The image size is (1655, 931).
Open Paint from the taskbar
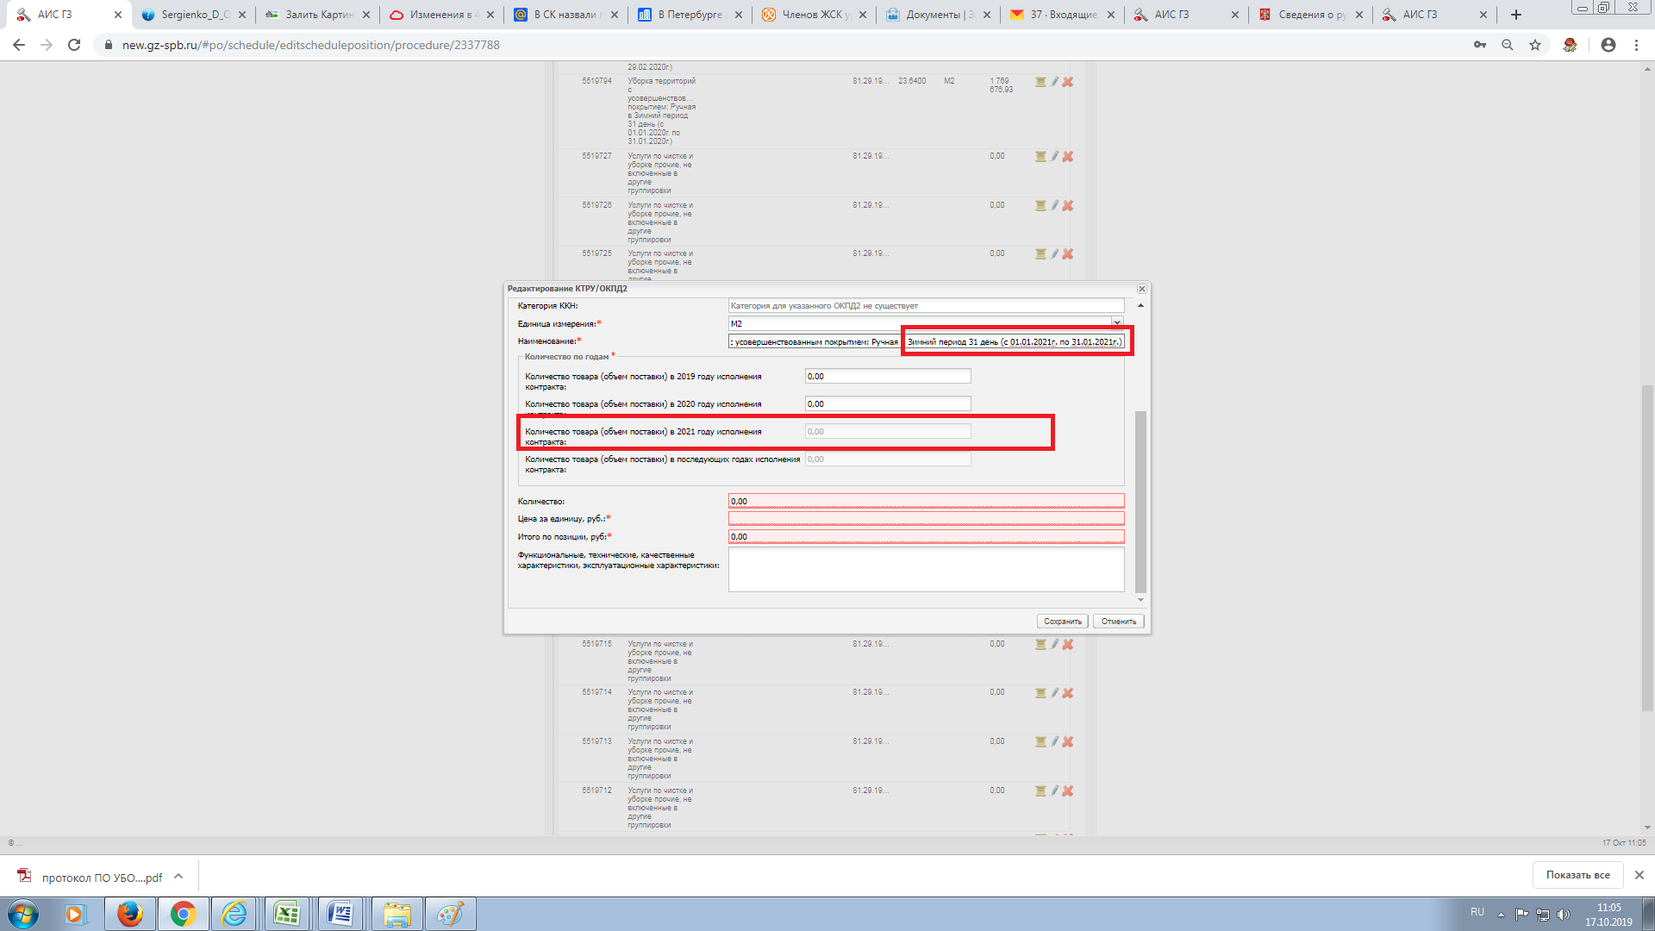click(449, 914)
